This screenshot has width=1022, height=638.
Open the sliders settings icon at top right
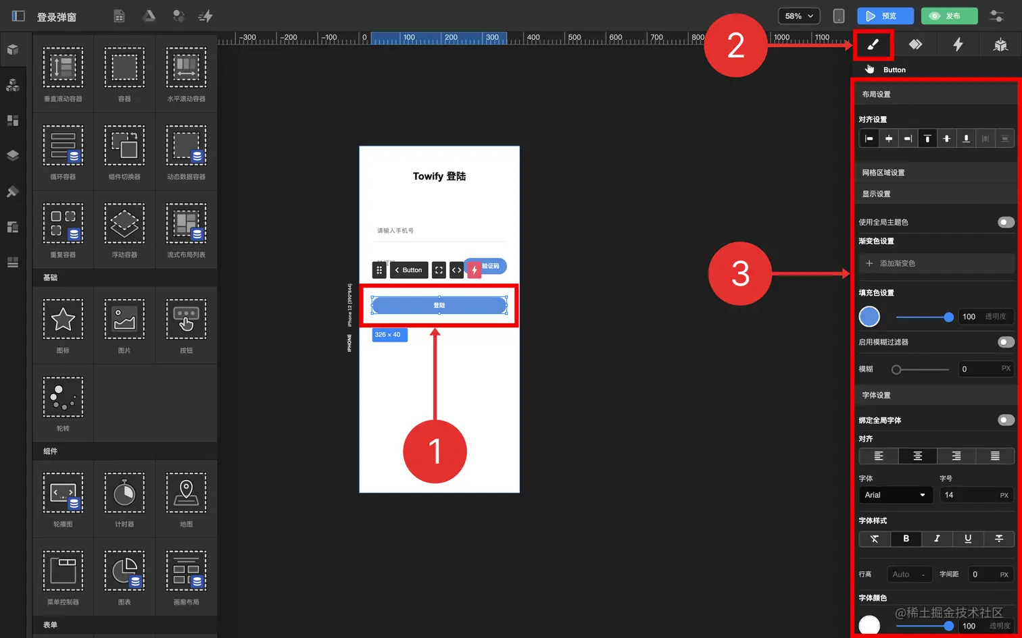click(996, 16)
